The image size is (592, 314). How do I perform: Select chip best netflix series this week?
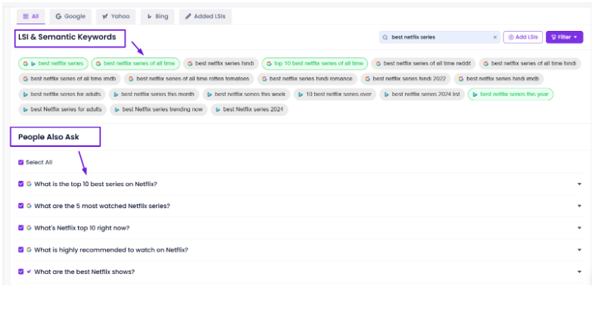(246, 95)
